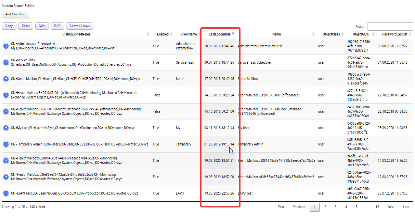Click plus icon for Some Mailbox row
This screenshot has width=415, height=216.
click(6, 79)
